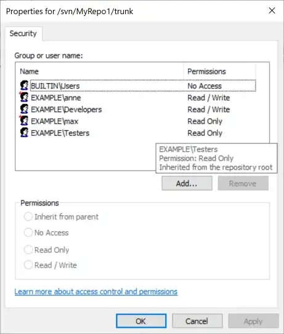The image size is (284, 334).
Task: Click Cancel to dismiss the dialog
Action: click(x=197, y=321)
